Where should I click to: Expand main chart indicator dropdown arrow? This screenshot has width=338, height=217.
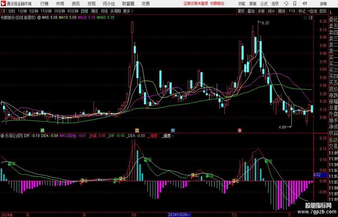coord(39,17)
